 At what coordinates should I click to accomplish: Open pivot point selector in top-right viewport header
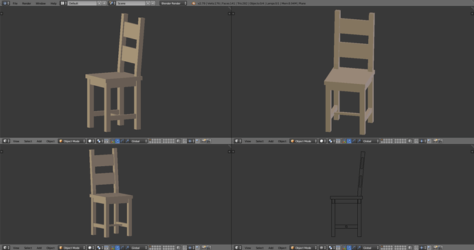click(x=332, y=141)
